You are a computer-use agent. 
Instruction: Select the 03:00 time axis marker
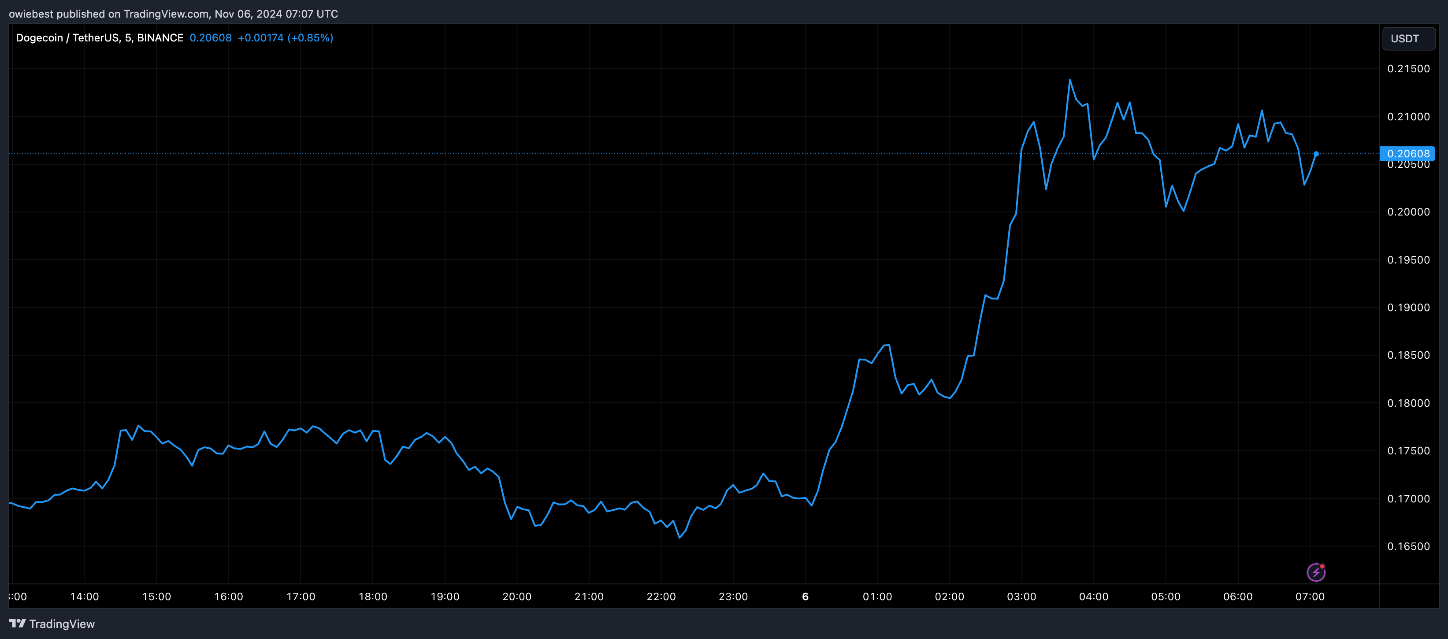(1021, 596)
